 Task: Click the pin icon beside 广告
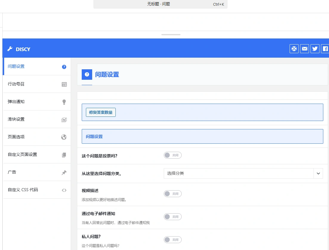point(64,172)
